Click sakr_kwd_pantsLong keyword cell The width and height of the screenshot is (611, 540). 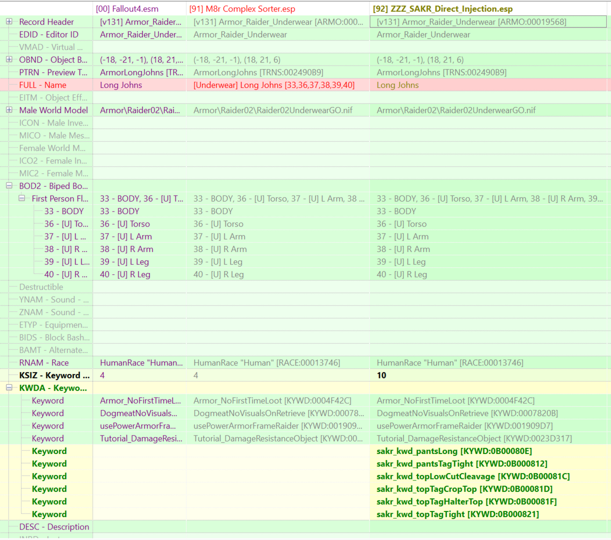click(454, 451)
